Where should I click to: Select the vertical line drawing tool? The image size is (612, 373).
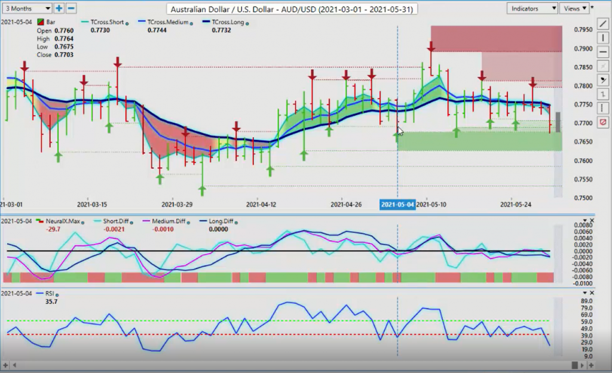pyautogui.click(x=602, y=37)
